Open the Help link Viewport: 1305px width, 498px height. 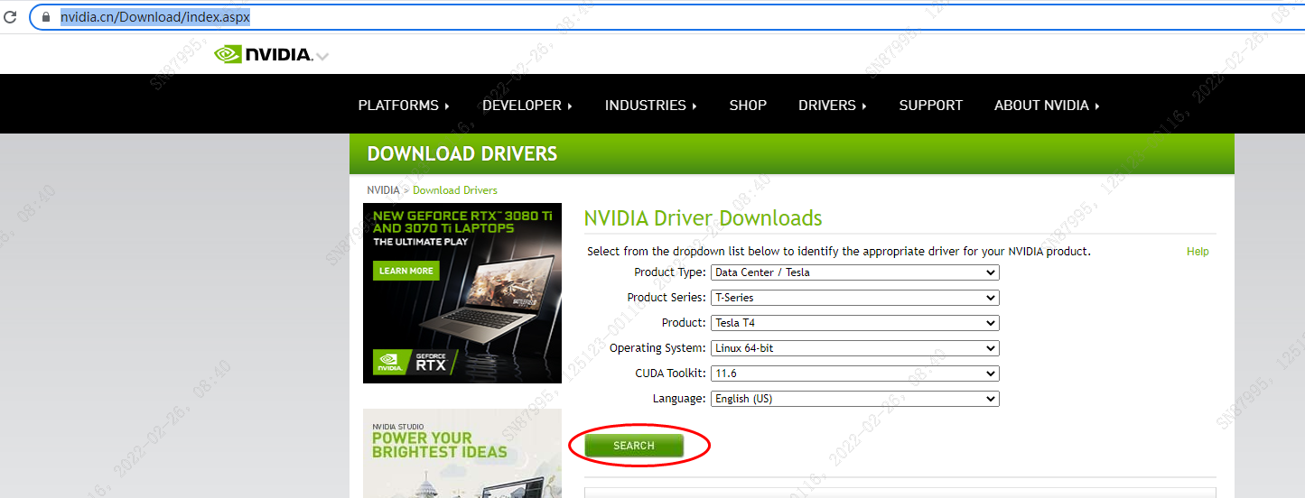click(1198, 252)
